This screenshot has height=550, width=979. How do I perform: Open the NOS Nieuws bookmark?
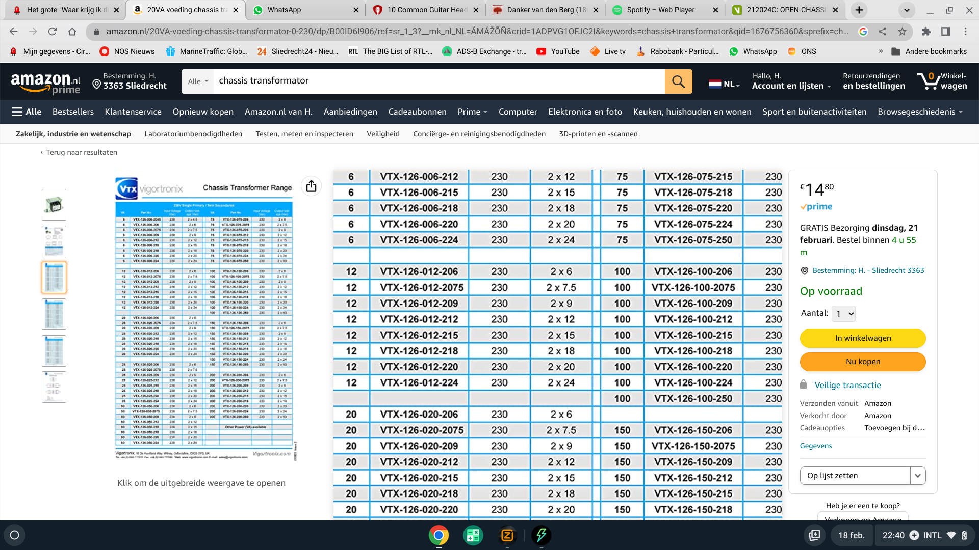pyautogui.click(x=127, y=51)
